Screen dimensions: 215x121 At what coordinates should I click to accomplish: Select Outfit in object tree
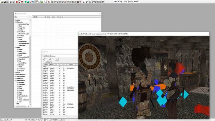[x=20, y=67]
